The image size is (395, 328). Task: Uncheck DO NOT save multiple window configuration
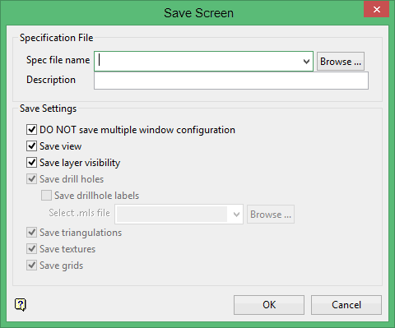(x=31, y=130)
